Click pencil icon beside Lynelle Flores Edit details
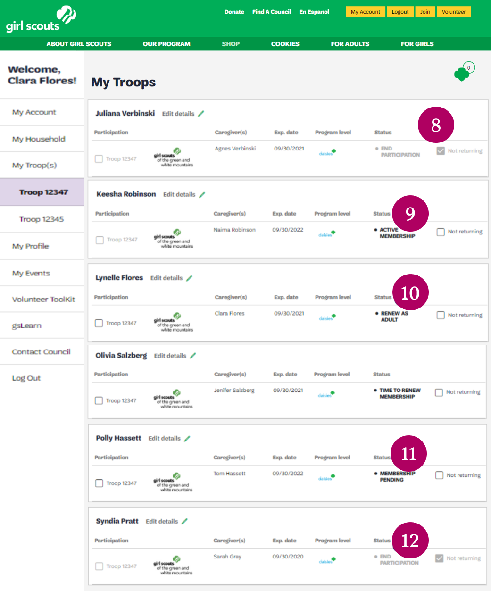Viewport: 491px width, 591px height. pos(189,278)
